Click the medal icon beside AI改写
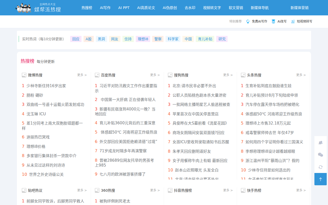This screenshot has width=328, height=205. click(273, 22)
